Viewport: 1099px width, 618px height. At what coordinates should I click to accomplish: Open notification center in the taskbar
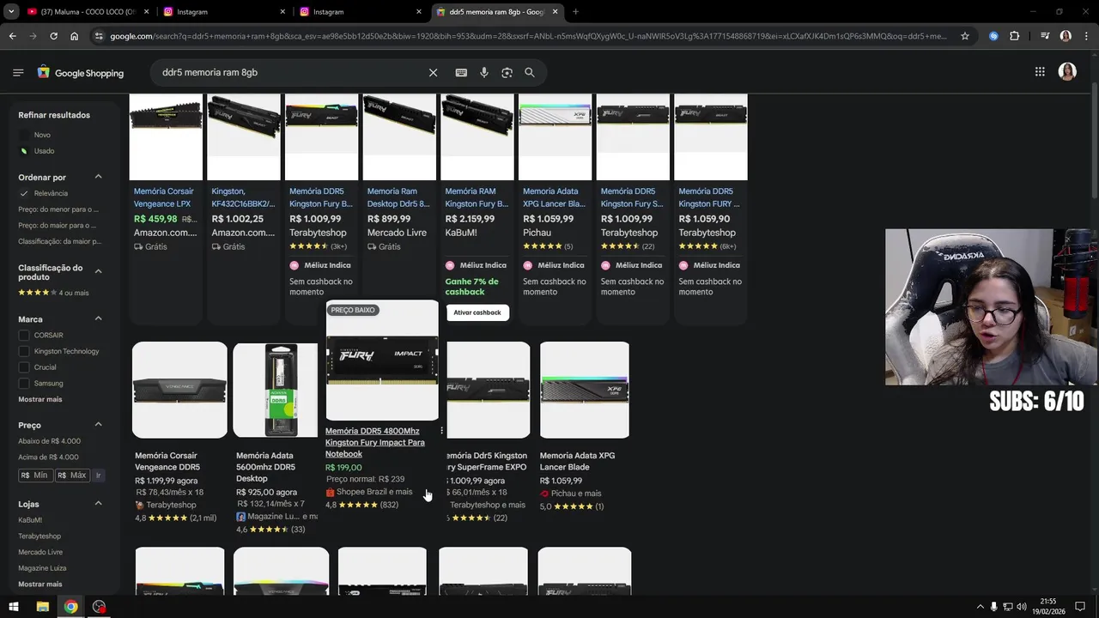(x=1082, y=607)
